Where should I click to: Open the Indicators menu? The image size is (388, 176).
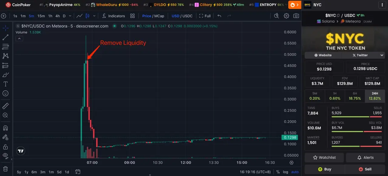(113, 16)
